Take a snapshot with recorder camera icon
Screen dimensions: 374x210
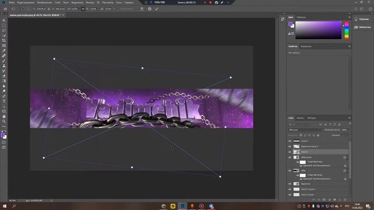[x=216, y=2]
